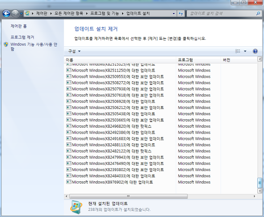Click the icon of KB2508272 security update
Screen dimensions: 264x217
69,83
